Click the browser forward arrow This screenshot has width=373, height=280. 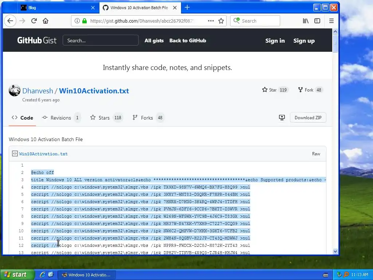point(22,21)
